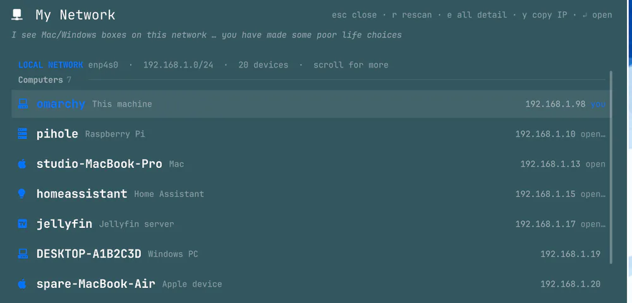632x303 pixels.
Task: Click the 'esc close' shortcut hint
Action: (x=354, y=15)
